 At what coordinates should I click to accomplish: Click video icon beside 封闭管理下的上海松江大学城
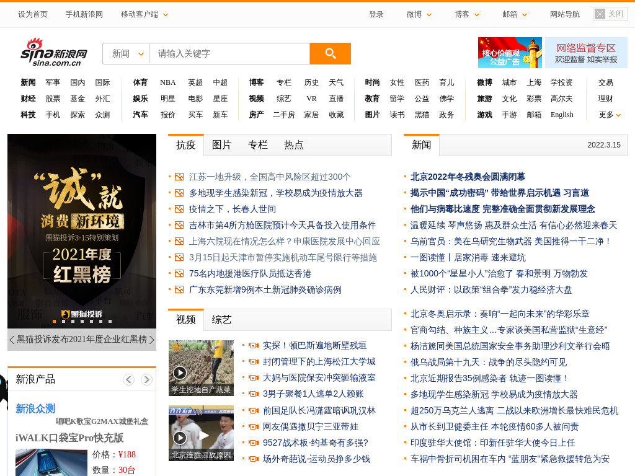click(x=254, y=361)
